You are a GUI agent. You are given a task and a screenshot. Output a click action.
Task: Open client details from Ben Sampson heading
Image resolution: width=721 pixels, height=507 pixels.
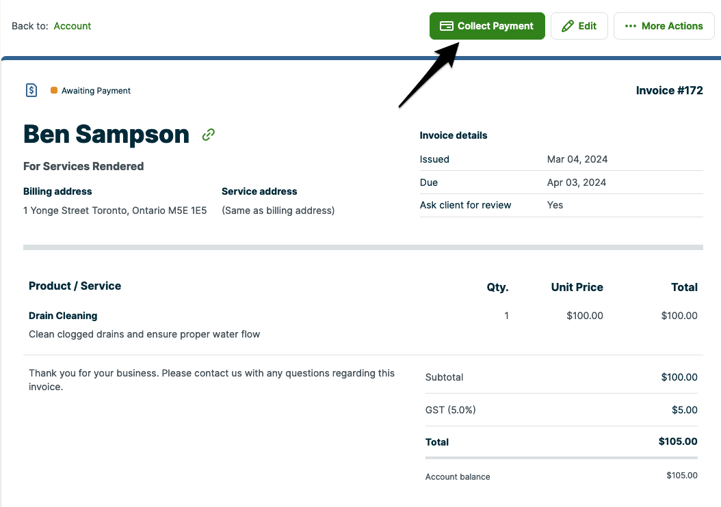[x=106, y=135]
